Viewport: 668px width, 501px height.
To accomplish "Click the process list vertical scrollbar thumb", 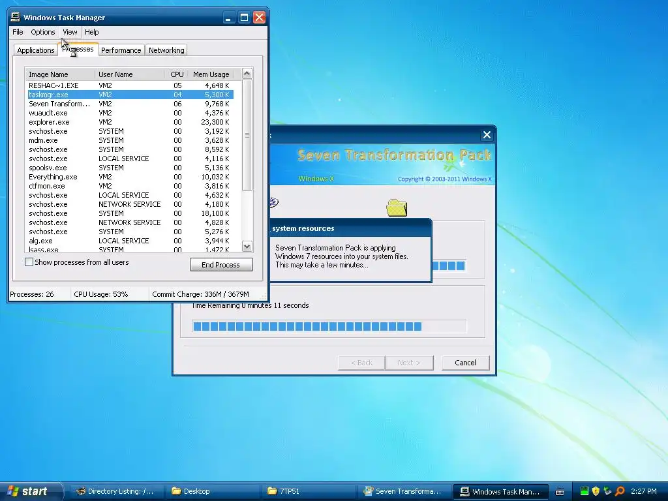I will [247, 135].
